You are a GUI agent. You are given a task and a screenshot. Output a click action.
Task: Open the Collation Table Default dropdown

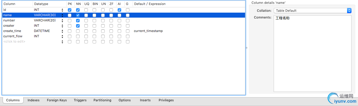[313, 11]
